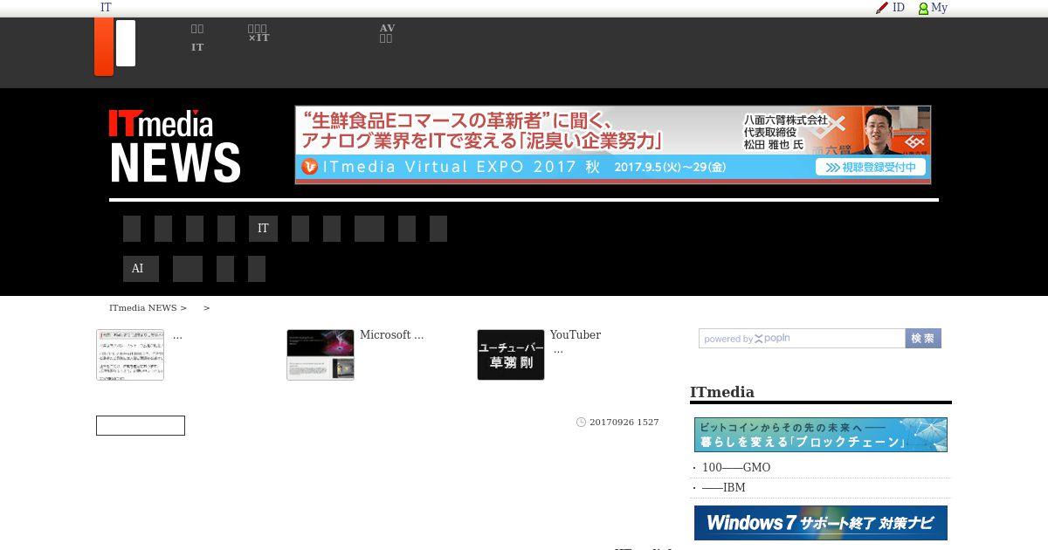
Task: Click the 検索 search button
Action: [923, 339]
